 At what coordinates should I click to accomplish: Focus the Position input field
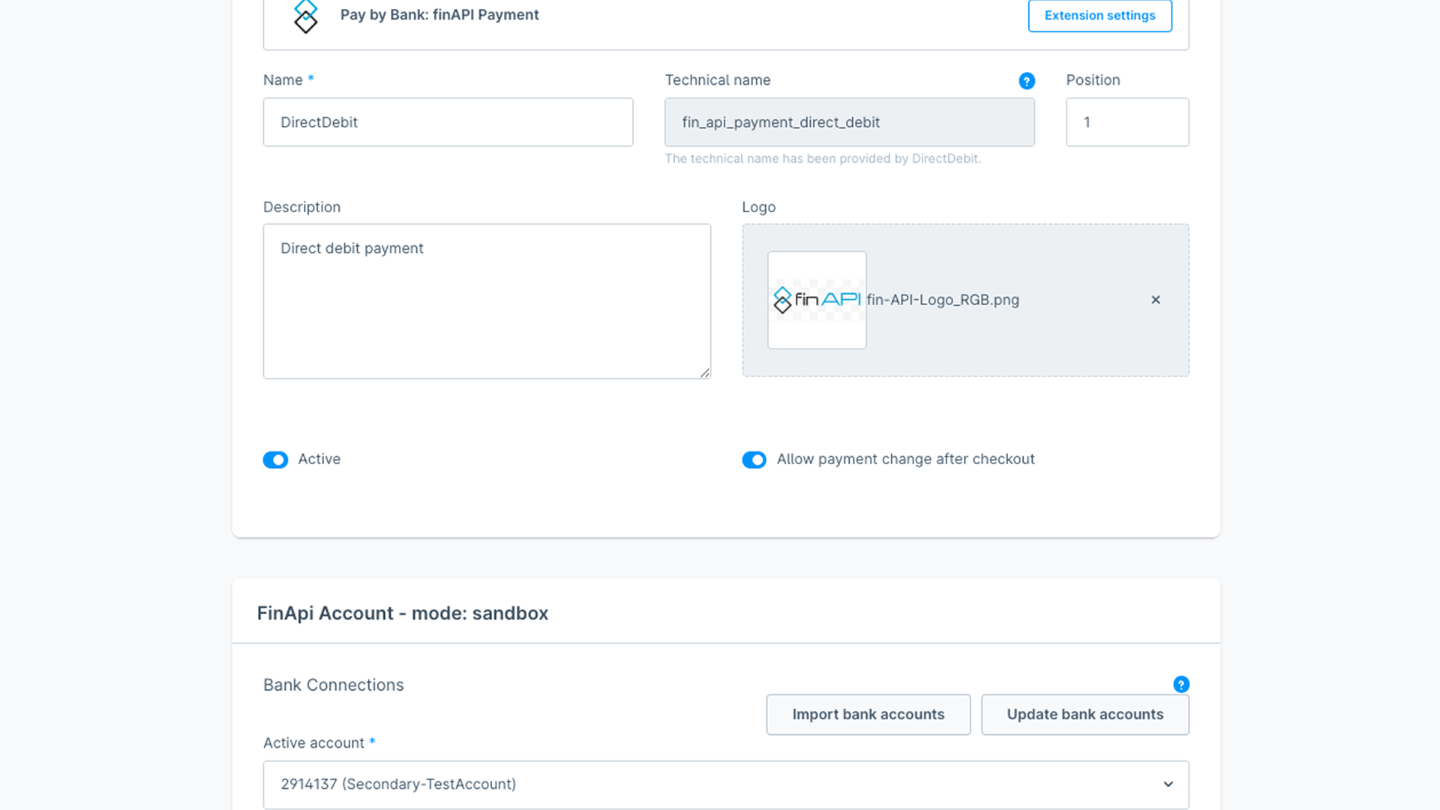(x=1127, y=122)
